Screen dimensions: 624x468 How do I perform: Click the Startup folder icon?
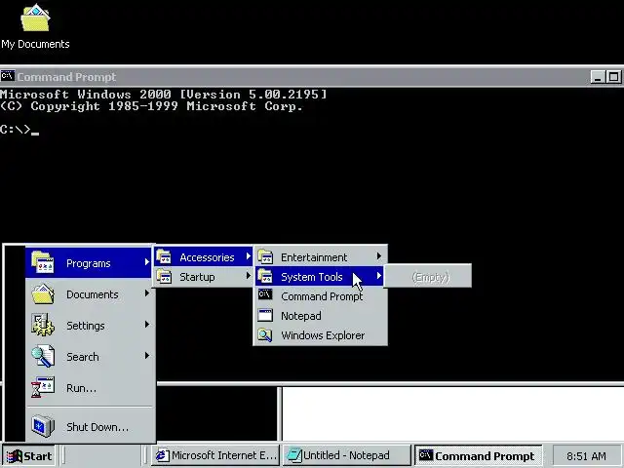tap(164, 276)
